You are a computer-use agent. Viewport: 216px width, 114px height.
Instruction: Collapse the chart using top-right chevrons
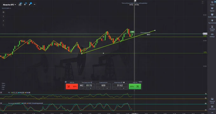203,2
